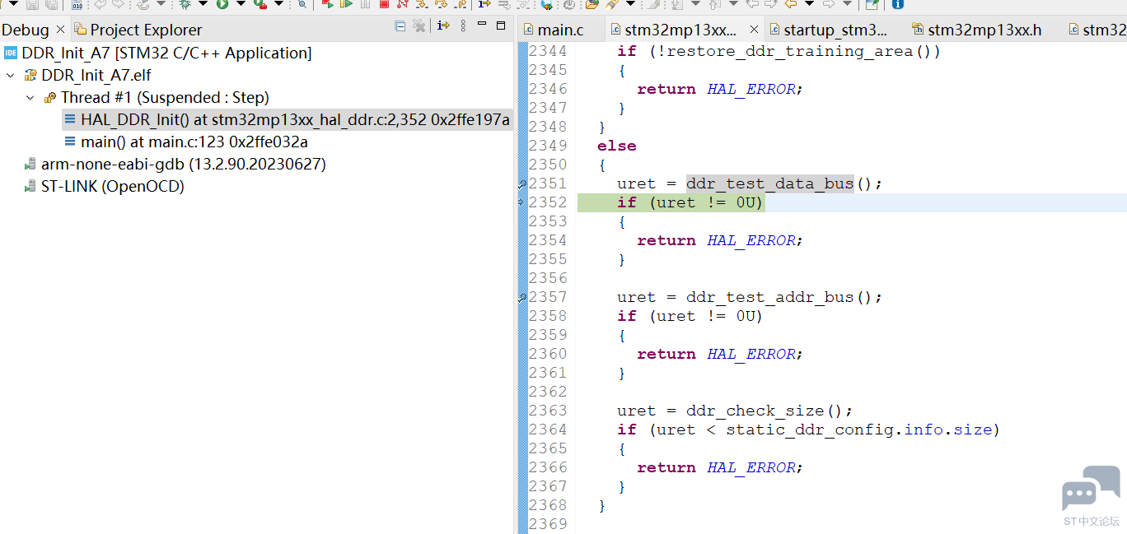Select DDR_Init_A7.elf in debug tree
This screenshot has width=1127, height=534.
click(88, 76)
